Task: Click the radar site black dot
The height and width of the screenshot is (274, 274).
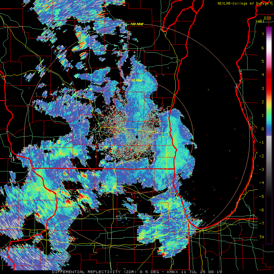Action: [137, 137]
